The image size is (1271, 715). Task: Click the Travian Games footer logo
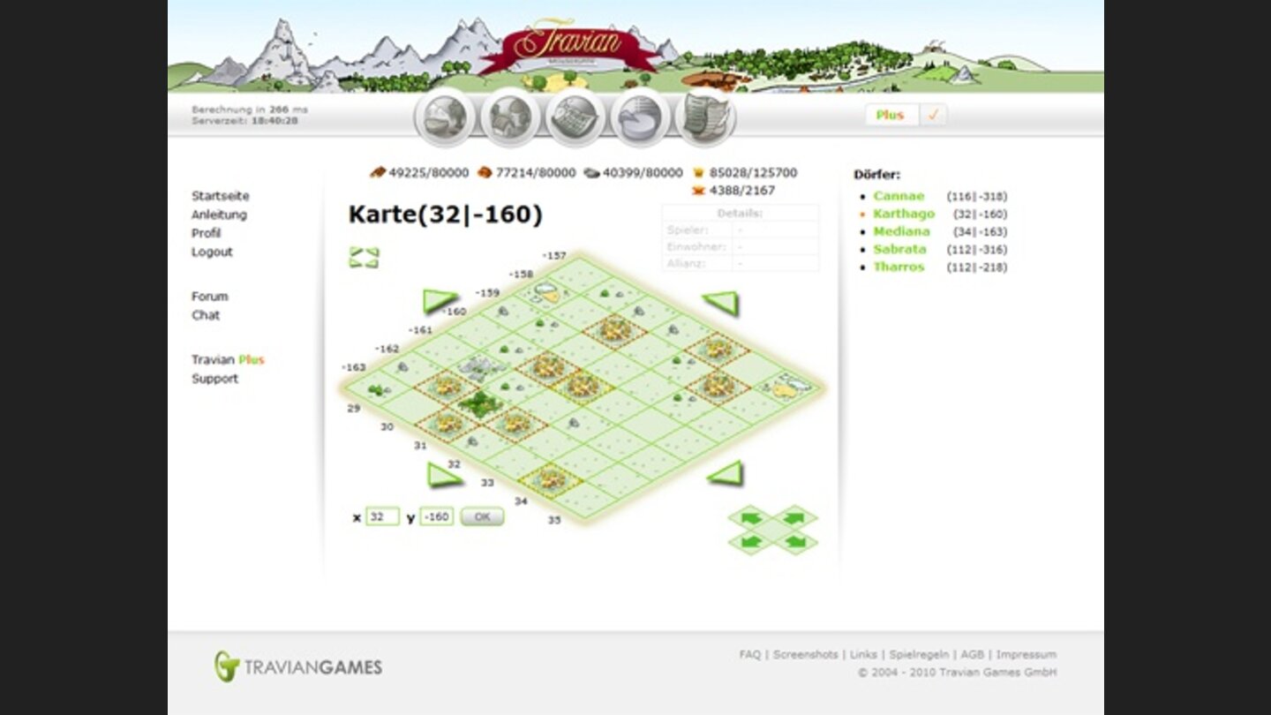click(298, 666)
